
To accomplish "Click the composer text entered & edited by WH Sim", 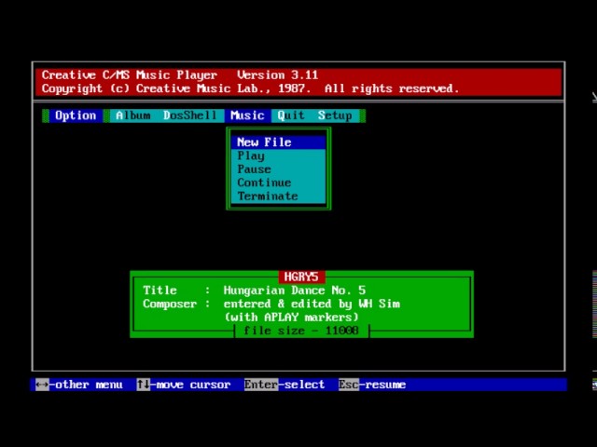I will (x=312, y=304).
